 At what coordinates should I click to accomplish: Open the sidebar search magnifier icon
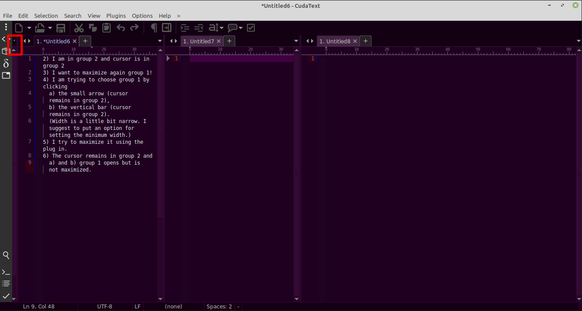[6, 255]
